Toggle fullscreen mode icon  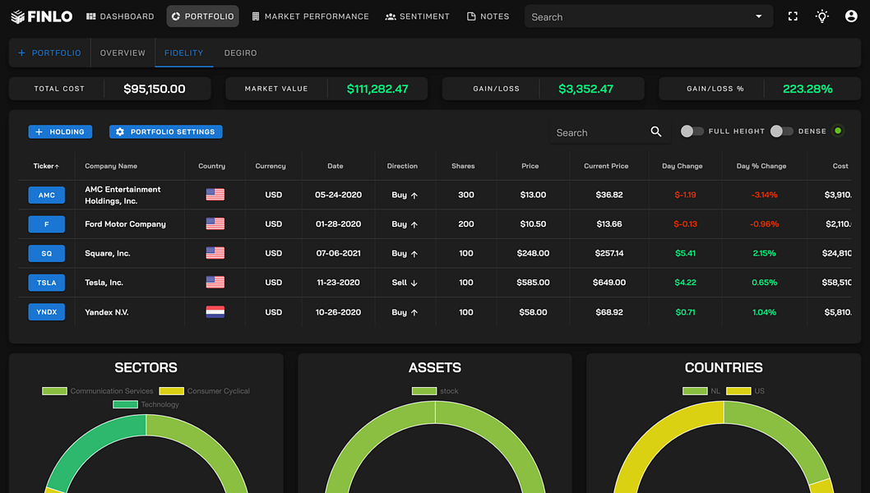point(793,16)
